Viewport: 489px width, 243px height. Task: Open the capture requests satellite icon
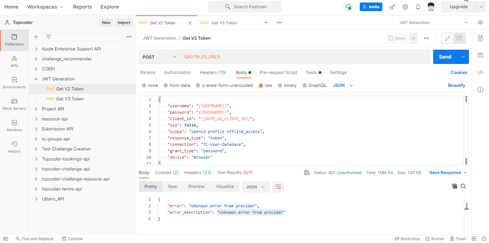[x=392, y=7]
